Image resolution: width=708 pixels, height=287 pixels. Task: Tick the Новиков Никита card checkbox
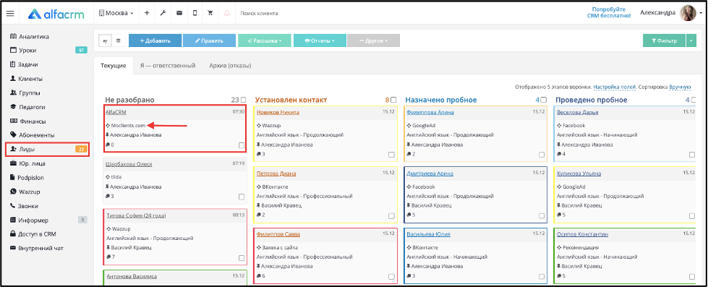(x=391, y=155)
